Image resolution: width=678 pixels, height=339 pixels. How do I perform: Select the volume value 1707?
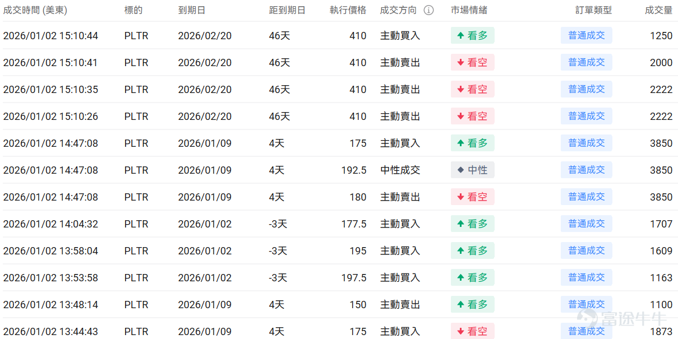pos(661,224)
